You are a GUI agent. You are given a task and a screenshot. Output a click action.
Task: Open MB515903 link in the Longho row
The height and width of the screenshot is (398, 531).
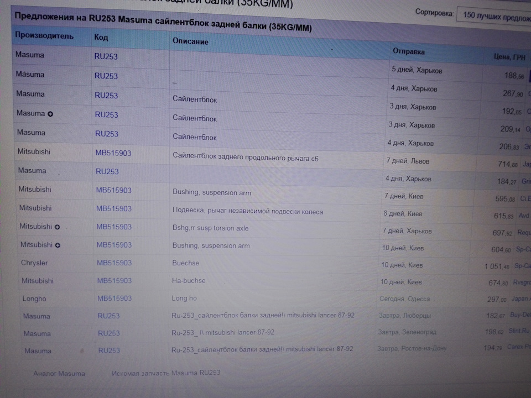click(x=114, y=298)
